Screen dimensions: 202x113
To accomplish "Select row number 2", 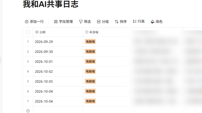I will [x=28, y=52].
